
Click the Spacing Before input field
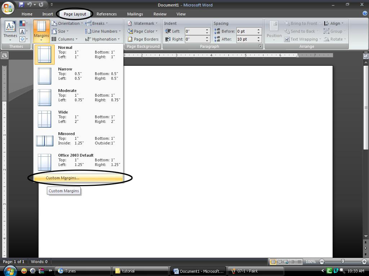tap(246, 31)
